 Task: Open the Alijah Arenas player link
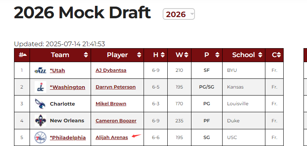coord(112,137)
